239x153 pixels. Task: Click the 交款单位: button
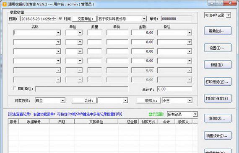[x=84, y=19]
